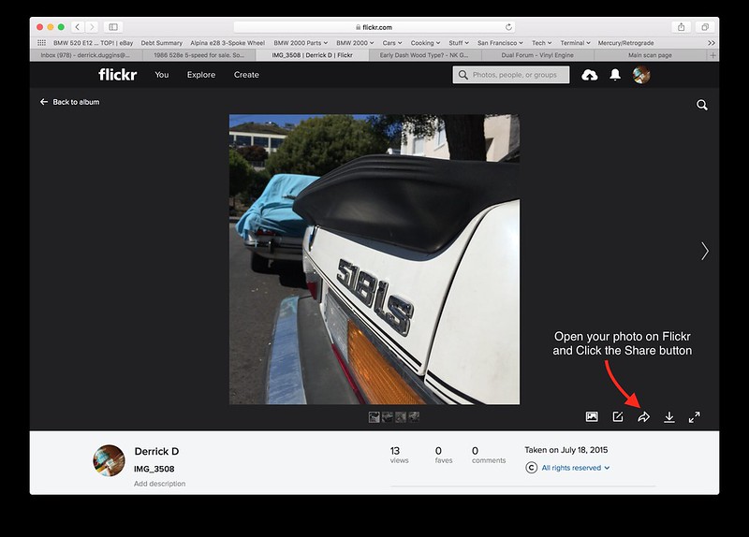749x537 pixels.
Task: Open the Flickr upload cloud icon
Action: [x=589, y=75]
